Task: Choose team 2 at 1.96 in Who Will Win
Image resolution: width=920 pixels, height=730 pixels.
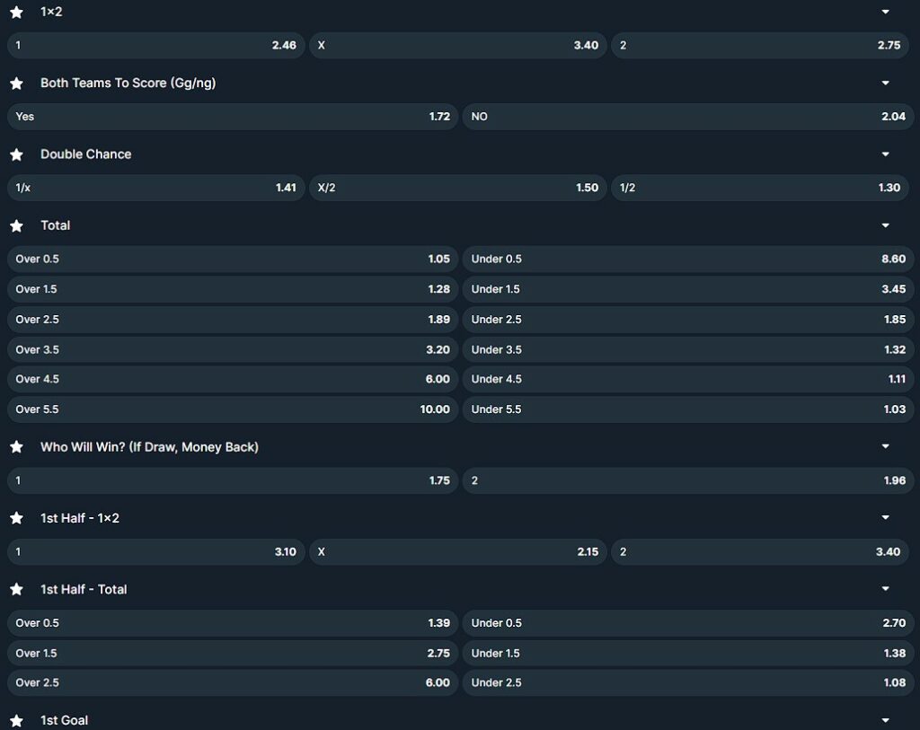Action: [689, 480]
